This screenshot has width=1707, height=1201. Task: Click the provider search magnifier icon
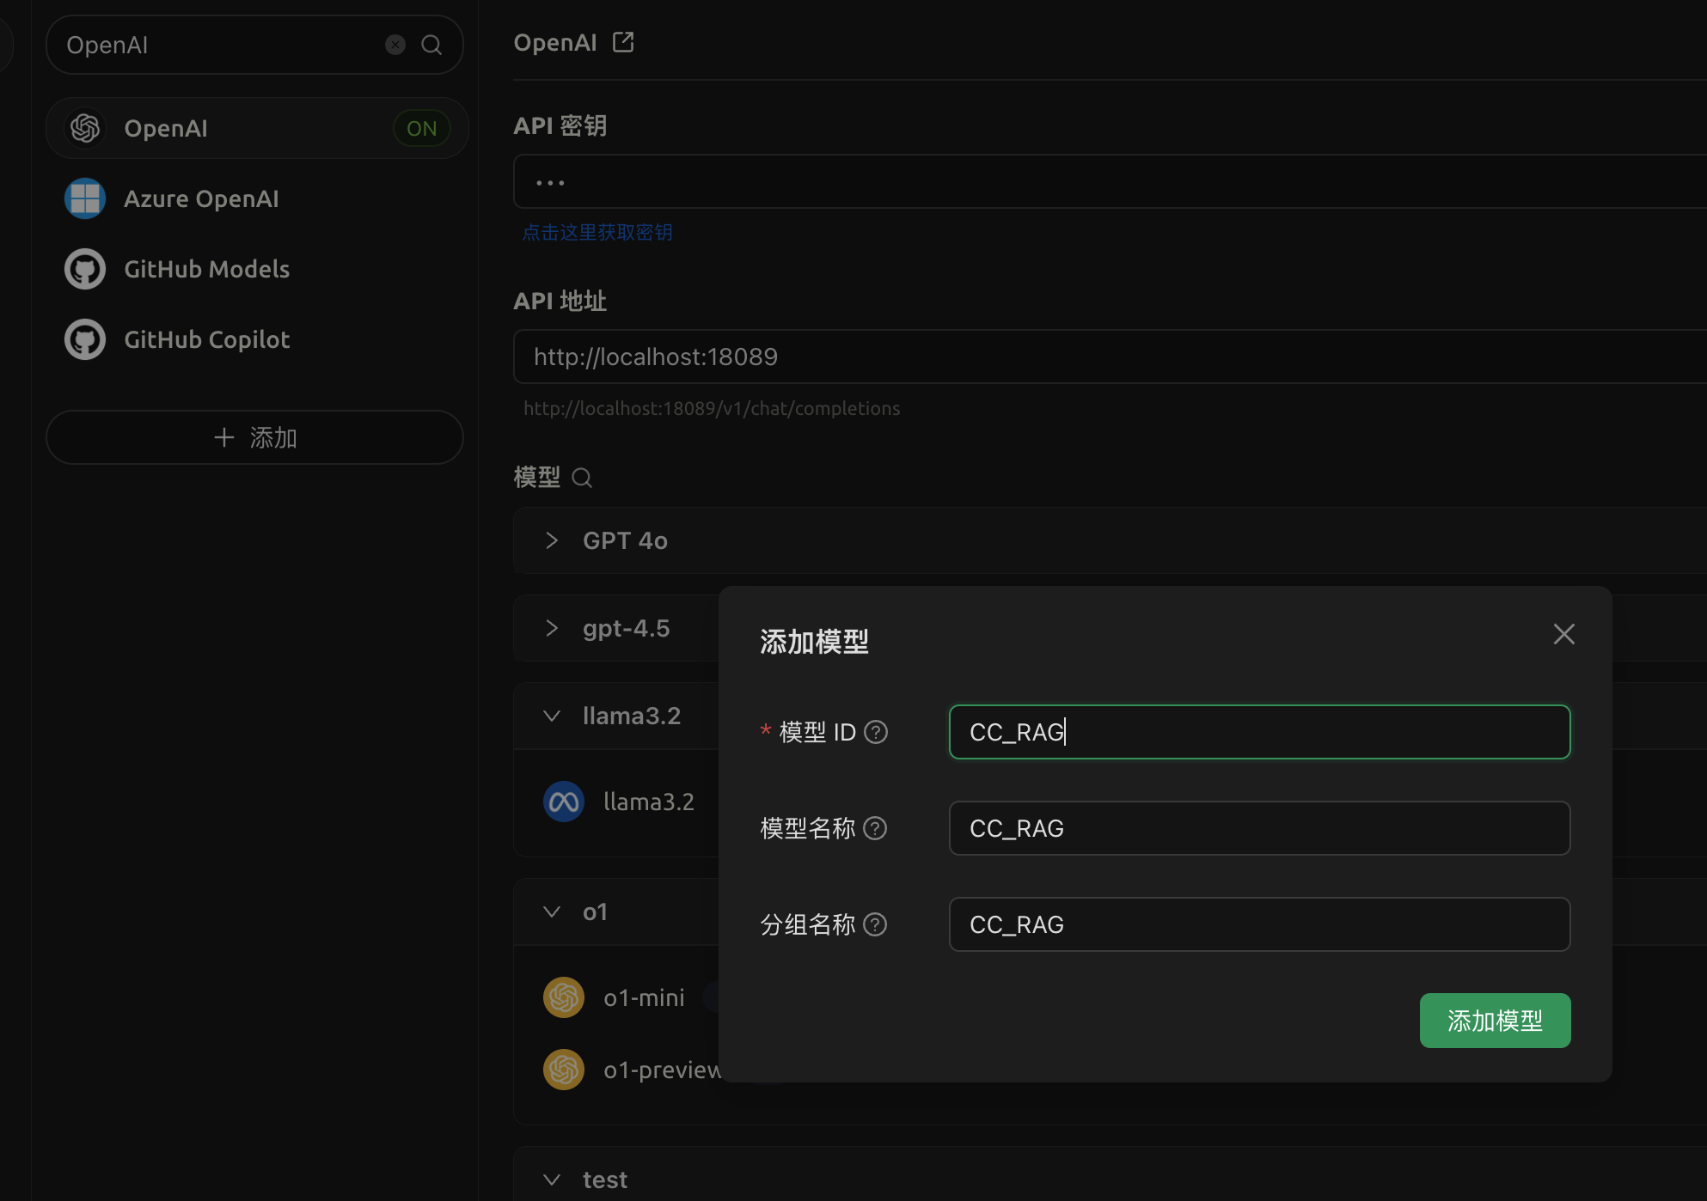pyautogui.click(x=431, y=45)
